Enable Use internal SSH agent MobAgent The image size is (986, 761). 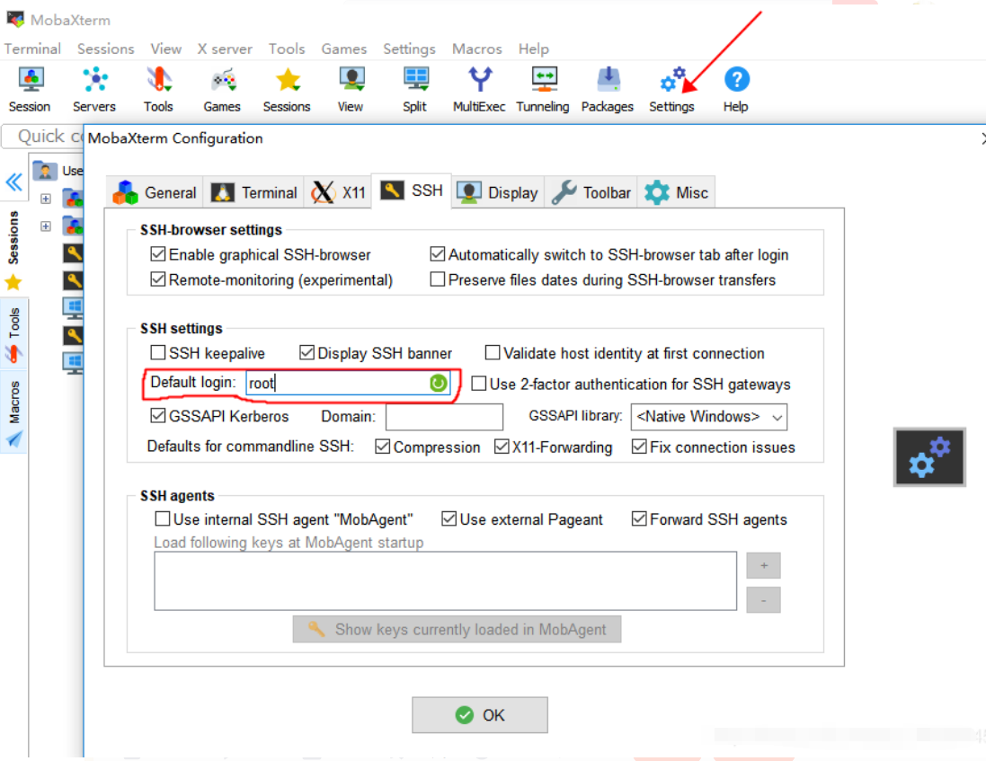pos(163,518)
